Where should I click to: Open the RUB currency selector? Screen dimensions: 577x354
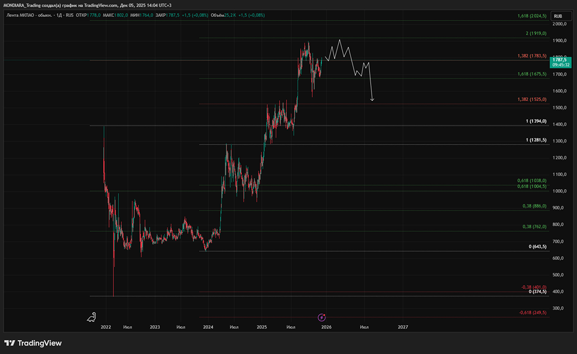click(561, 16)
